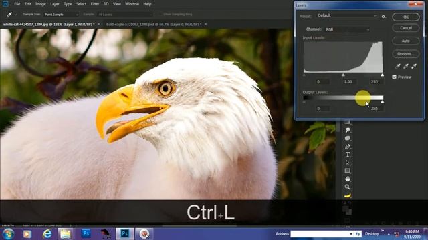This screenshot has height=240, width=428.
Task: Click OK in the Levels dialog
Action: pyautogui.click(x=406, y=17)
